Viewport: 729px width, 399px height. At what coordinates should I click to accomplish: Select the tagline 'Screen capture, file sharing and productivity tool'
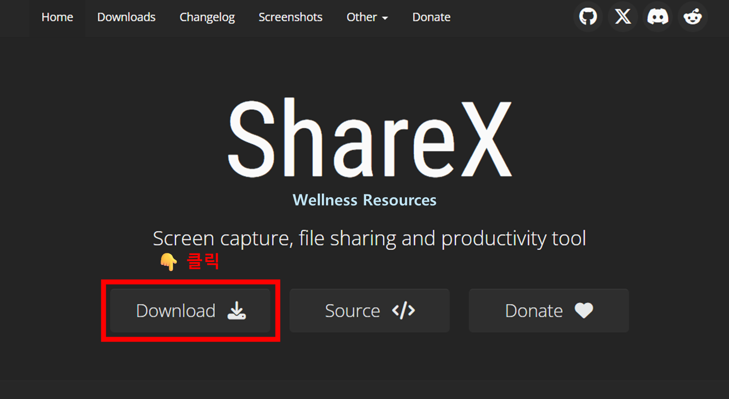(x=369, y=238)
